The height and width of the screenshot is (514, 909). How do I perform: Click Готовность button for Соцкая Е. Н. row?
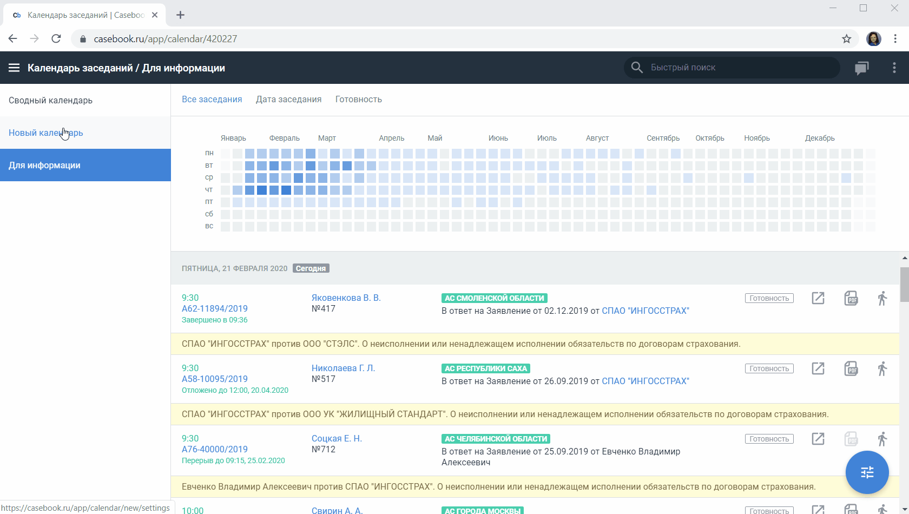tap(769, 439)
